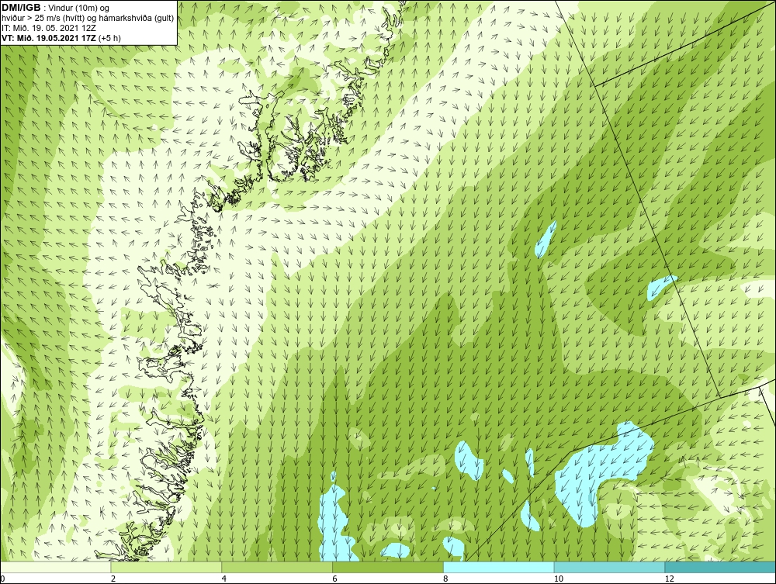The height and width of the screenshot is (584, 776).
Task: Click the legend value label 4
Action: (x=223, y=579)
